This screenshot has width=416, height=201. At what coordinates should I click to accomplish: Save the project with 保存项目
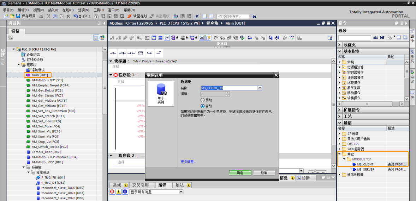(26, 16)
